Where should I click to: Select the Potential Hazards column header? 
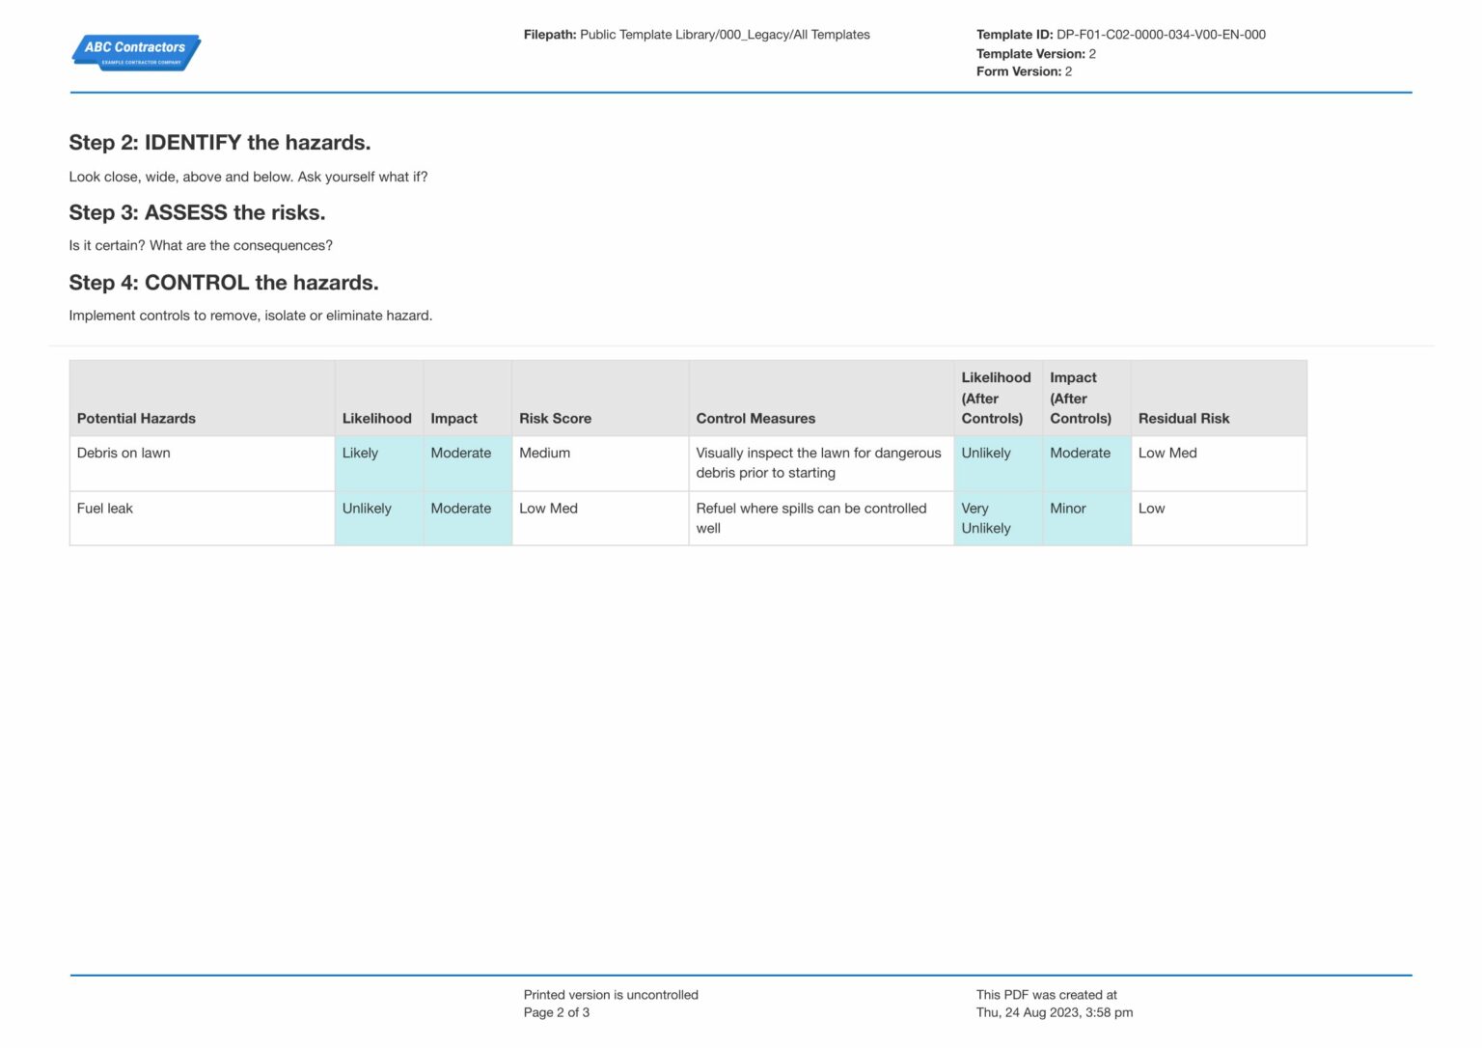point(135,418)
